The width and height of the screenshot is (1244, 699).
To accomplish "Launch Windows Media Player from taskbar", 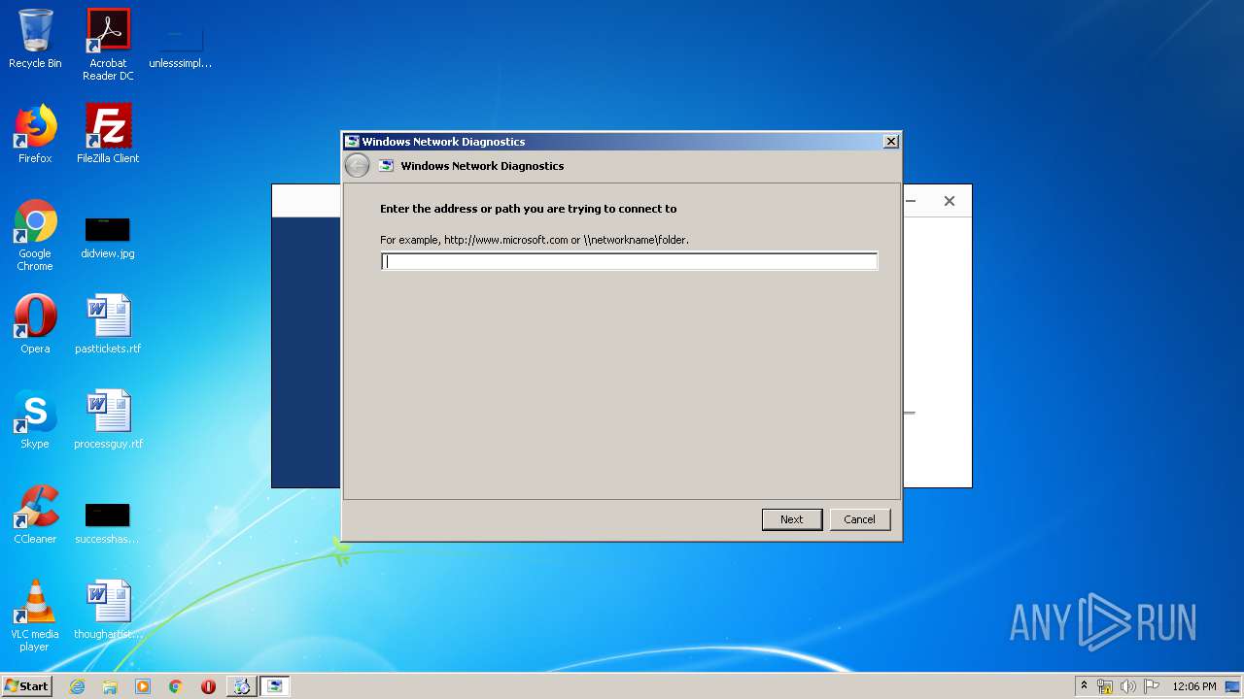I will click(x=143, y=686).
